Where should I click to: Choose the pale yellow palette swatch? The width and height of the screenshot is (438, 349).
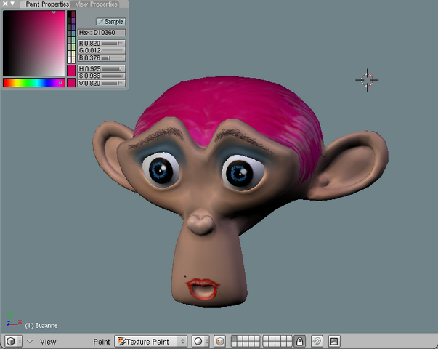[x=73, y=53]
